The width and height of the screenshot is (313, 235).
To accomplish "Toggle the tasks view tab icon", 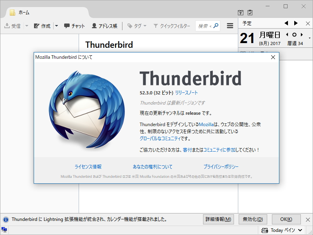I will click(249, 12).
